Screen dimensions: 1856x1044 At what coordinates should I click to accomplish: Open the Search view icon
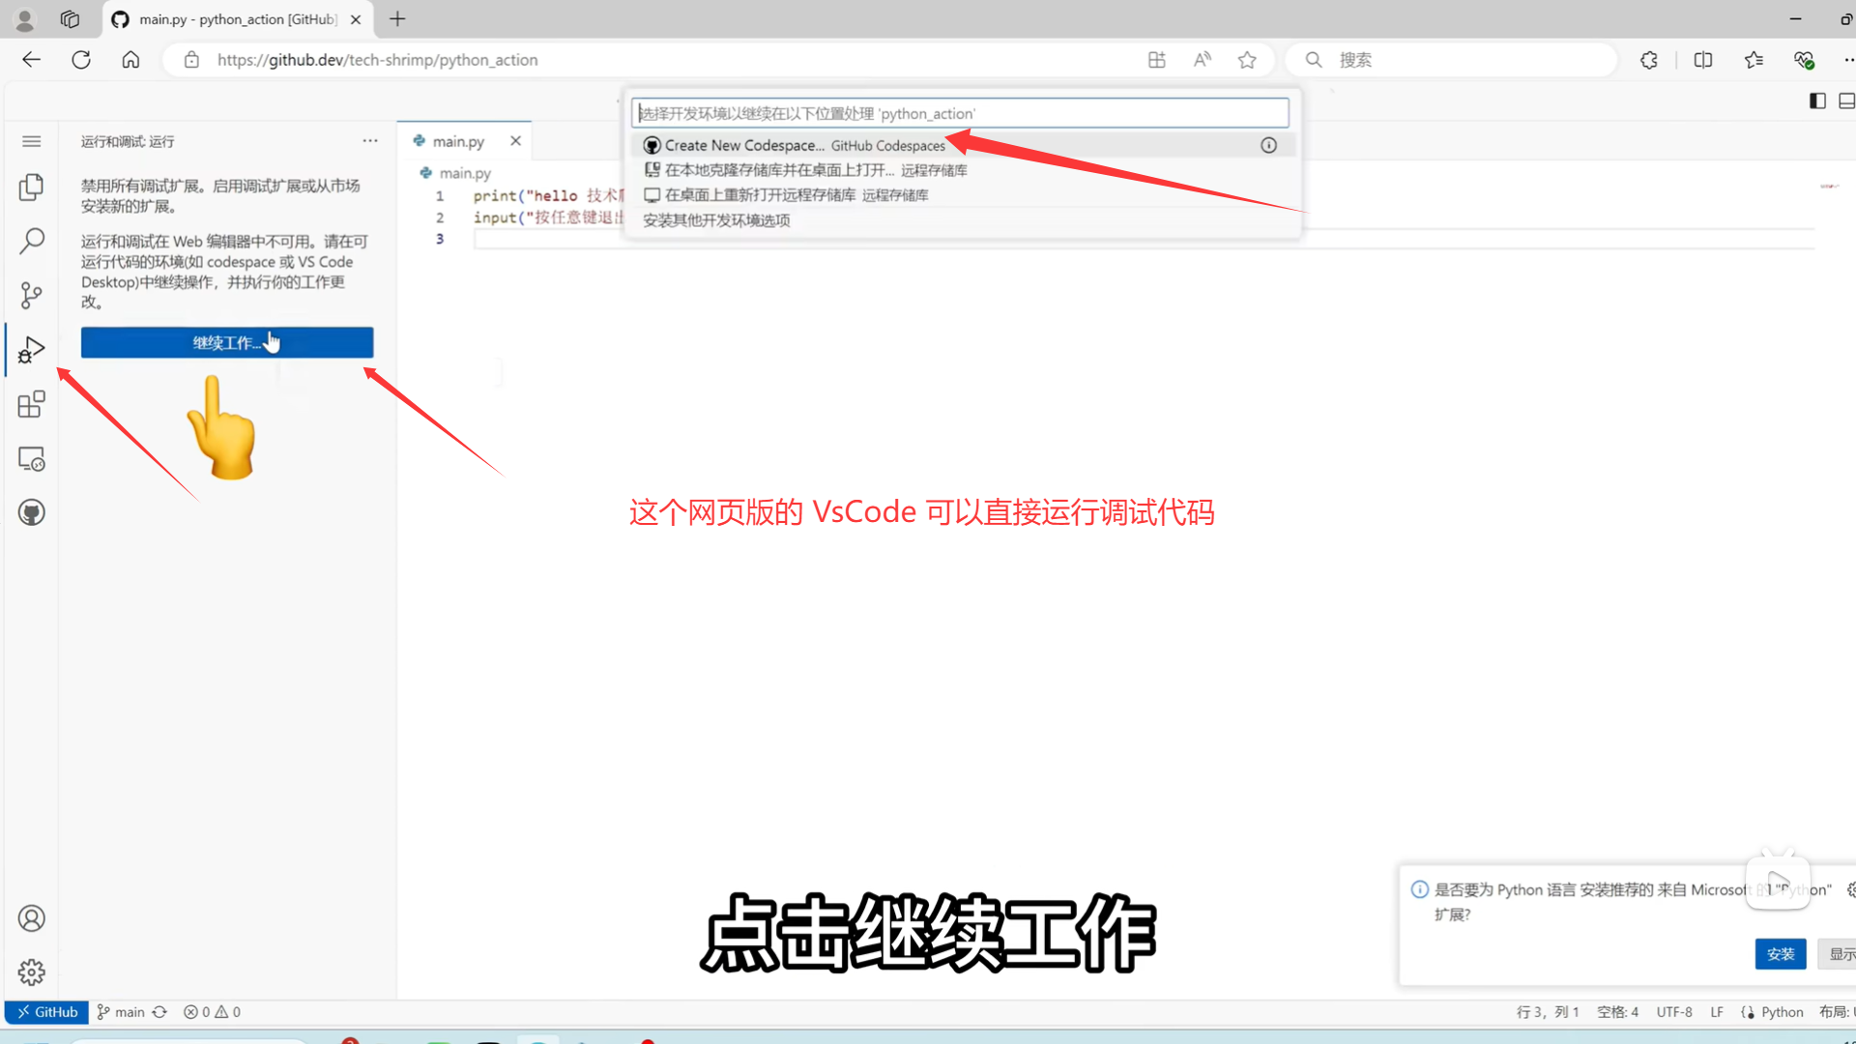coord(31,241)
